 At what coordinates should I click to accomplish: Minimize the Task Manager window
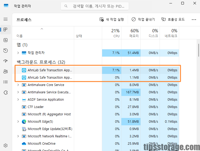point(171,3)
